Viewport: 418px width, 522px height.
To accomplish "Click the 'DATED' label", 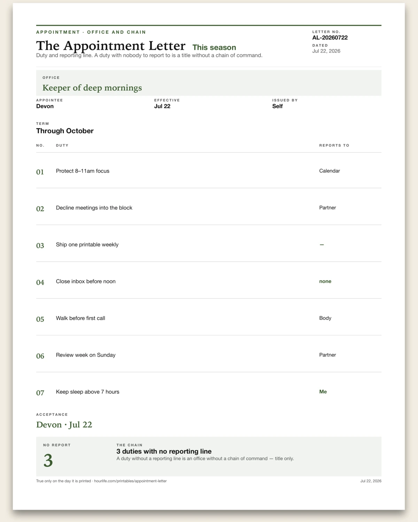I will pos(320,45).
